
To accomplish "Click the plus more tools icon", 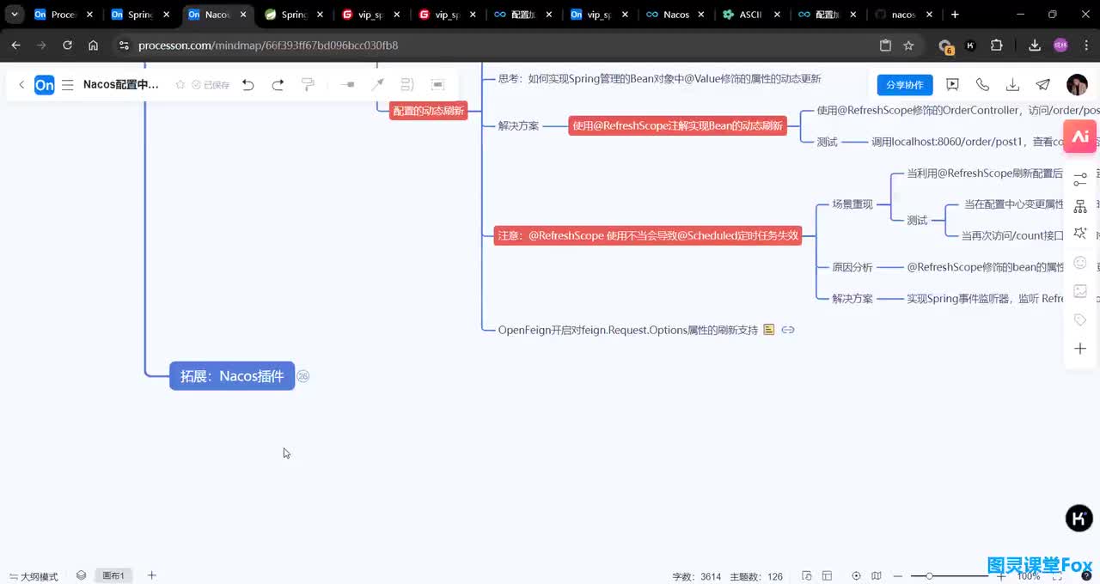I will (x=1080, y=349).
